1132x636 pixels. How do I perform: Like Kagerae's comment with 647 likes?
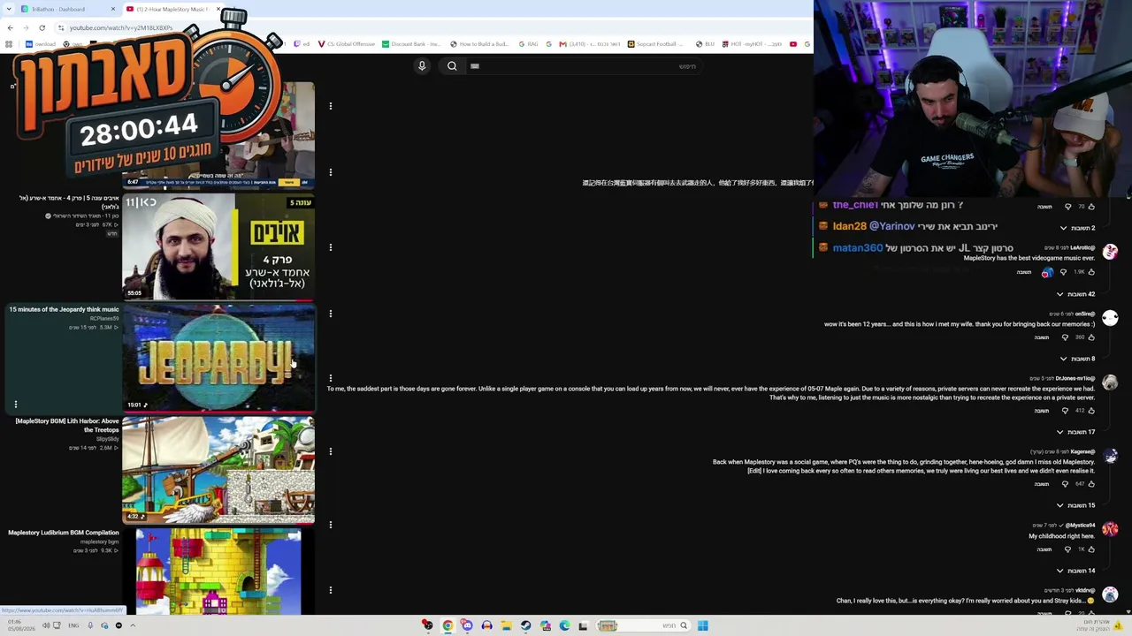pos(1091,484)
